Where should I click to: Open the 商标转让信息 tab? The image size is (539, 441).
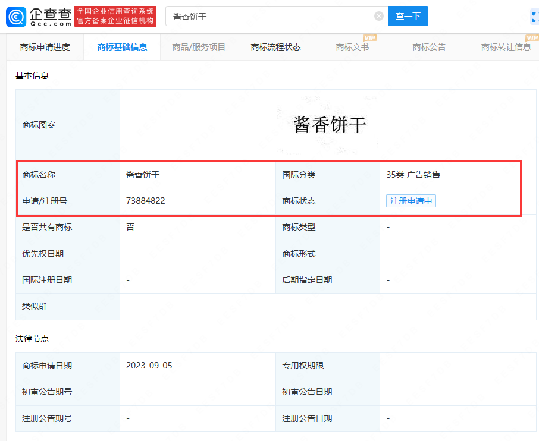pos(506,47)
